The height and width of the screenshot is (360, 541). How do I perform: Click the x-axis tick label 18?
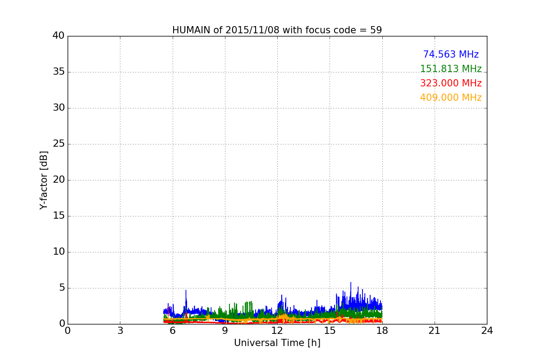point(382,331)
